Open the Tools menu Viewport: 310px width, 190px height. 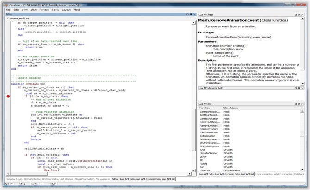pos(55,10)
